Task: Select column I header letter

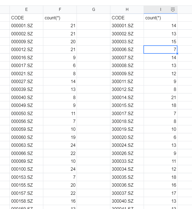Action: pyautogui.click(x=161, y=10)
